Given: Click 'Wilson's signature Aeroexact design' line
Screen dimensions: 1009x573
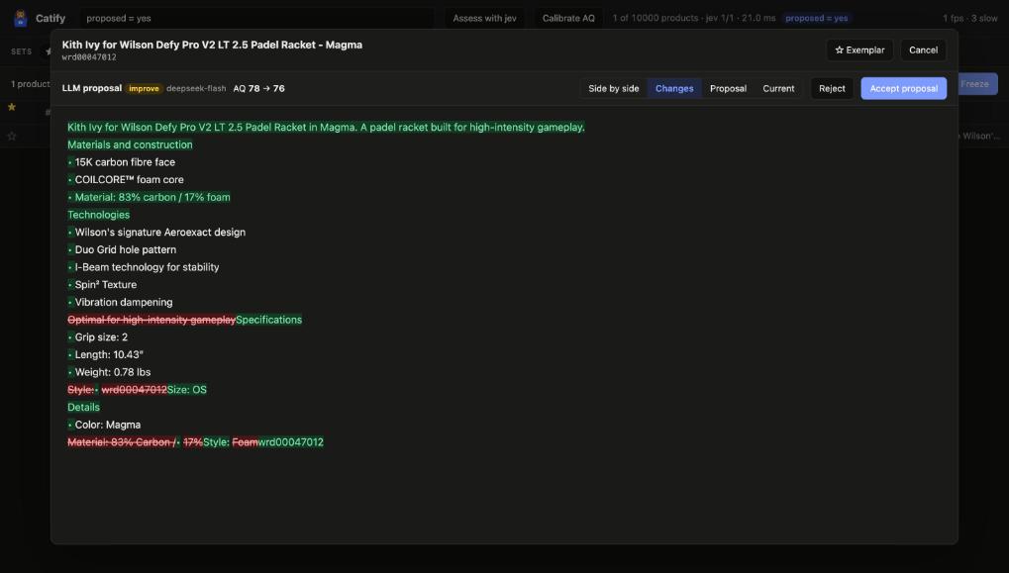Looking at the screenshot, I should pyautogui.click(x=159, y=232).
